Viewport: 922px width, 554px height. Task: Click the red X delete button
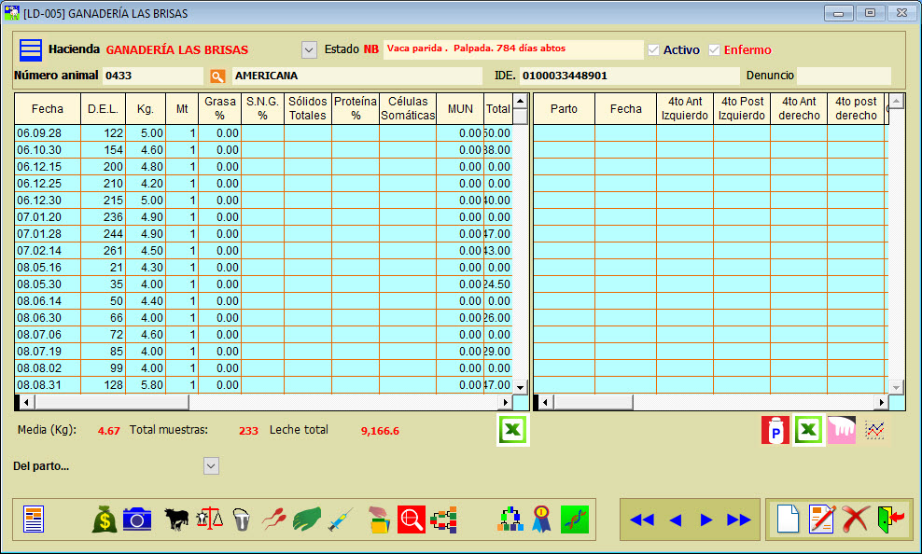[x=855, y=519]
